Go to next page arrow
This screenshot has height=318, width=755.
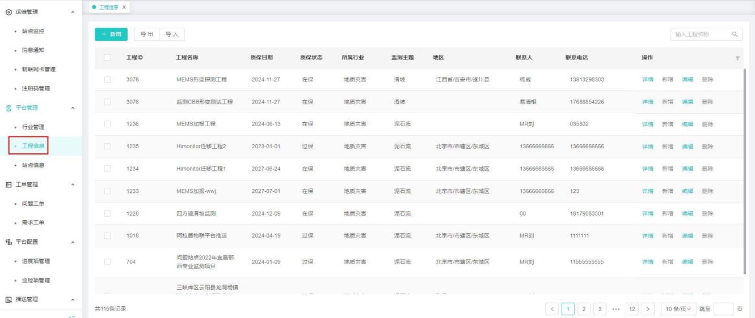(x=648, y=308)
